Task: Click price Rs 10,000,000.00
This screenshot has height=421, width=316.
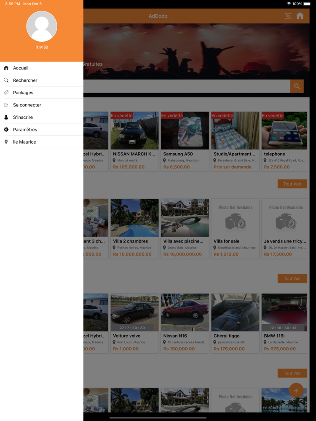Action: coord(132,254)
